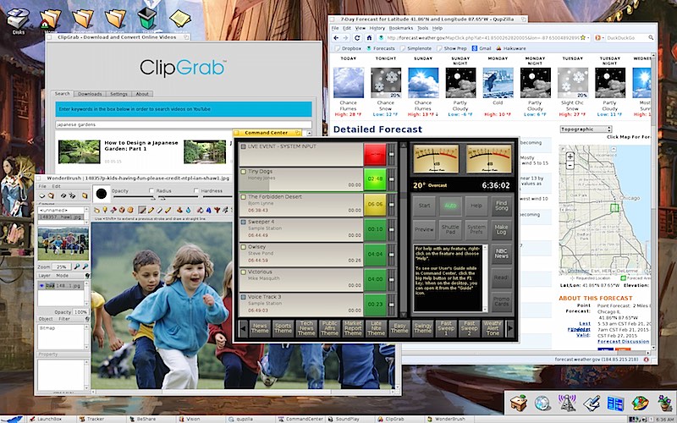
Task: Click the flower pot icon in LaunchBox dock
Action: [x=665, y=404]
